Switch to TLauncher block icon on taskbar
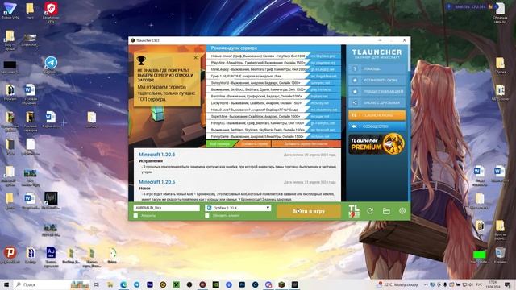The image size is (516, 290). 281,284
